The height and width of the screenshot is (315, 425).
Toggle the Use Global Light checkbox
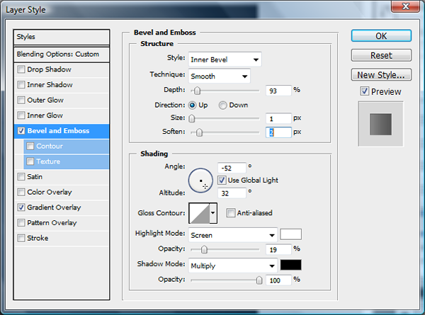[222, 181]
